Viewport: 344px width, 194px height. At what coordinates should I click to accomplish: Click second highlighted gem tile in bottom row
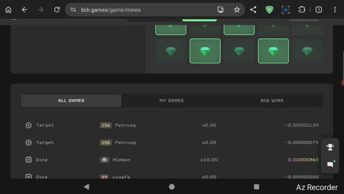coord(205,51)
